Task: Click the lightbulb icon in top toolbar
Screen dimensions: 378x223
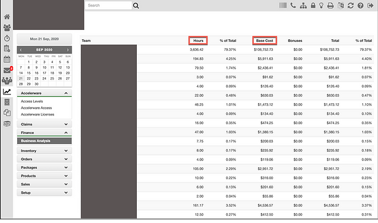Action: (321, 6)
